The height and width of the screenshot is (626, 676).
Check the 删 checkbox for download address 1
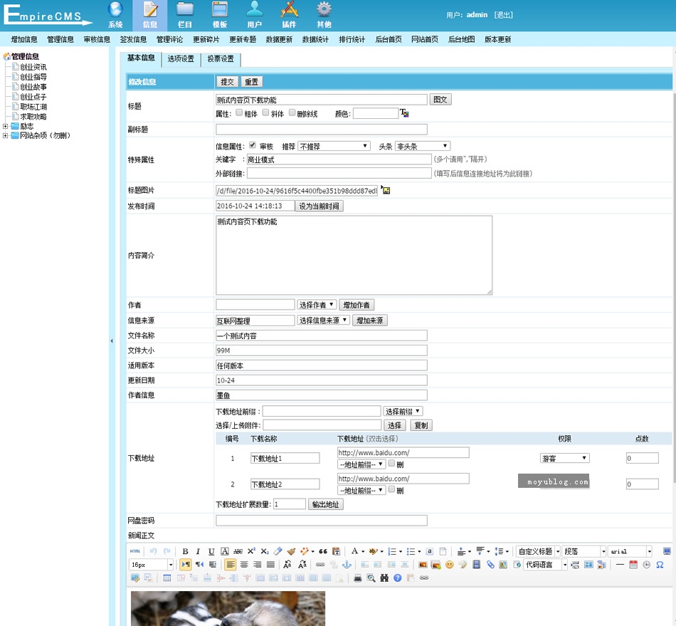[391, 464]
